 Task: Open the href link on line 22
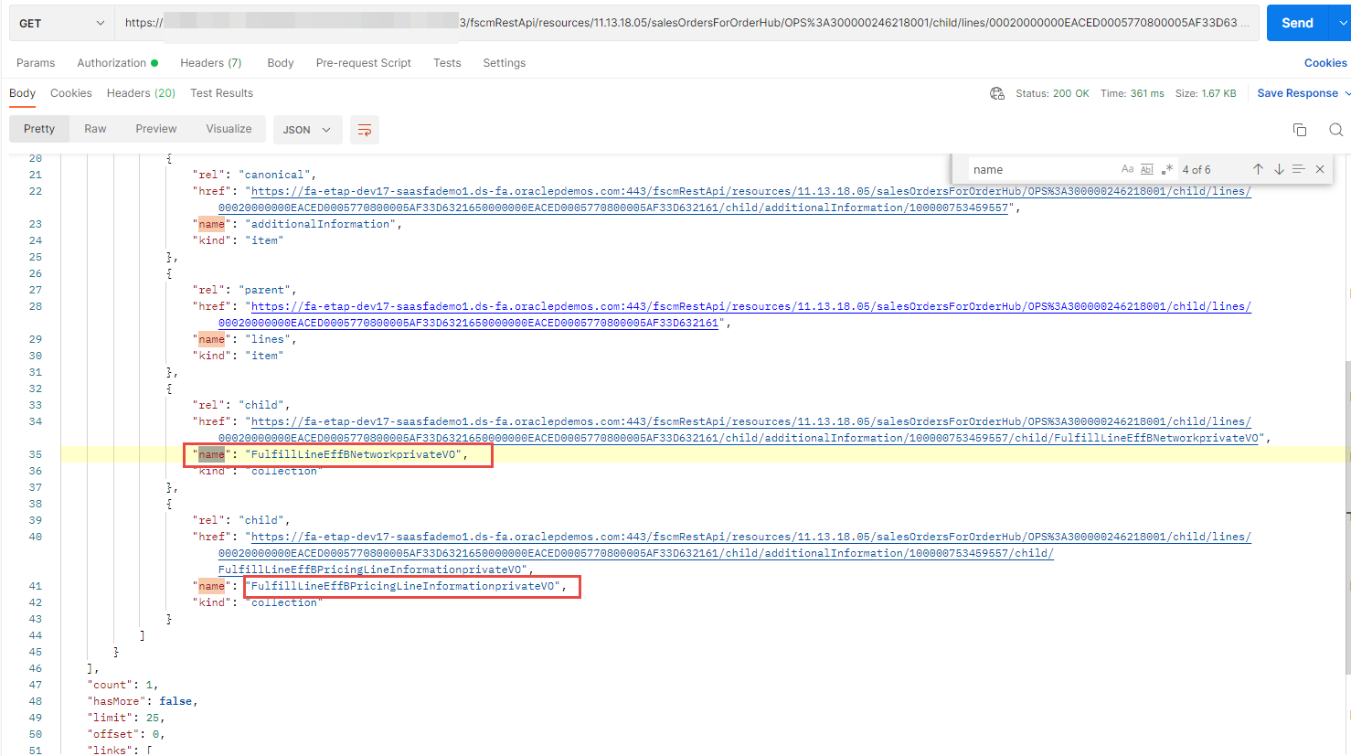(734, 199)
